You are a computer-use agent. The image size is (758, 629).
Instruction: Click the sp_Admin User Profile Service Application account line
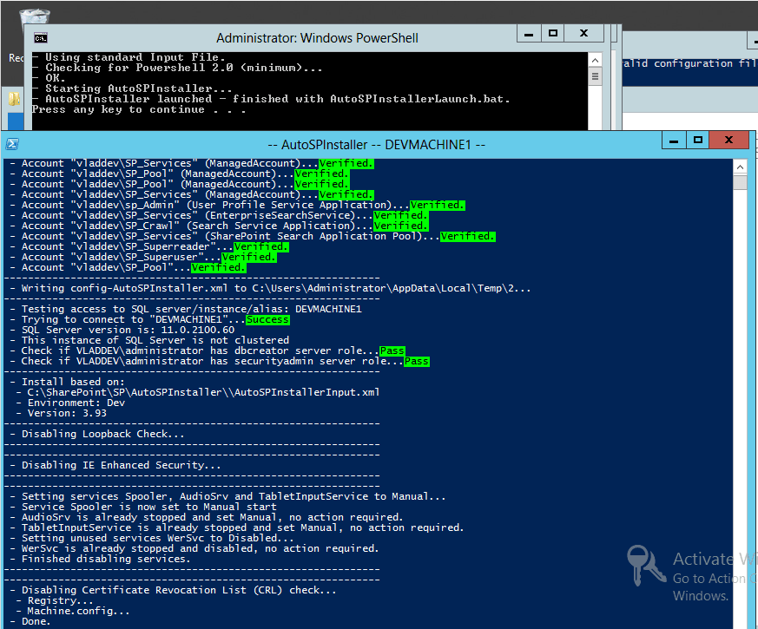(237, 206)
